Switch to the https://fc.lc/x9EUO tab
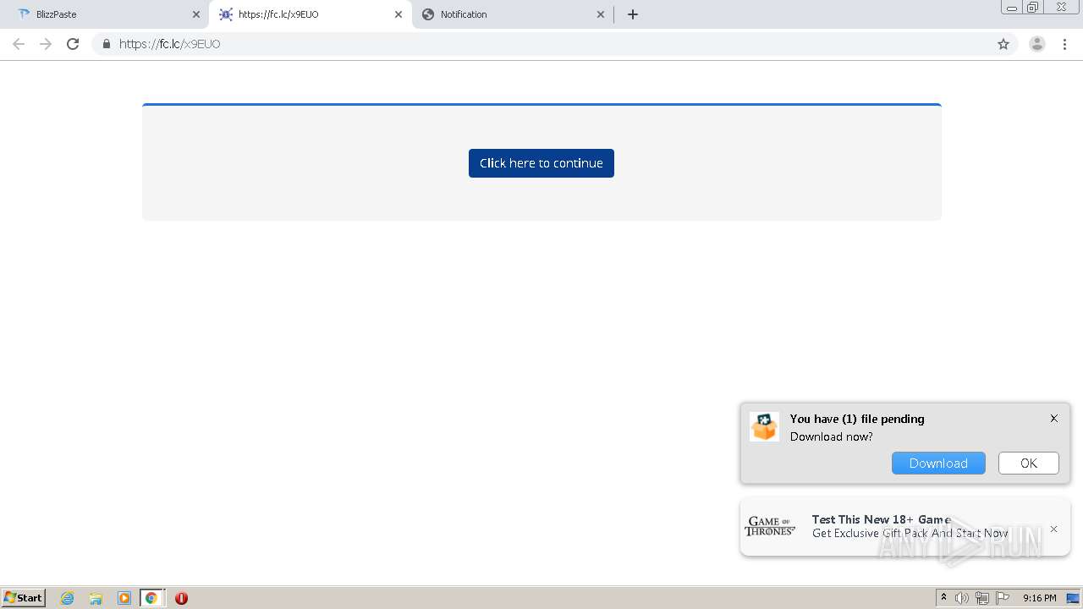 pos(310,14)
